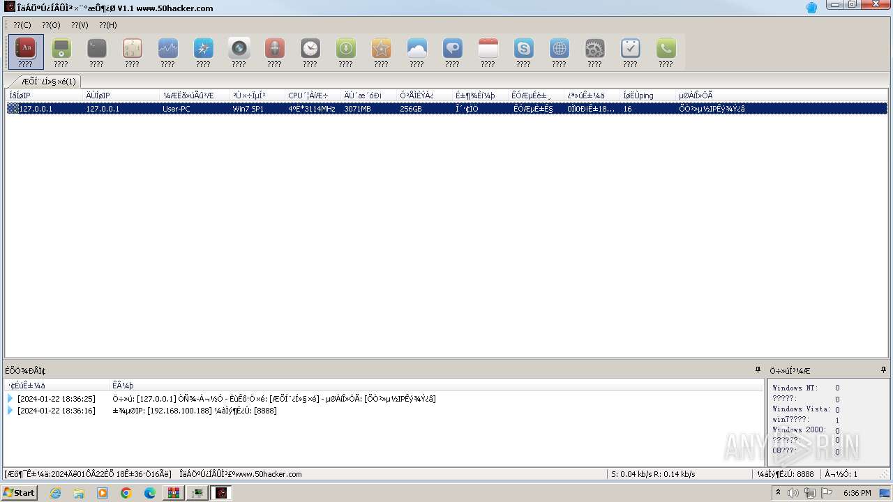Click the blue cloud toolbar icon
Screen dimensions: 893x502
[x=417, y=52]
